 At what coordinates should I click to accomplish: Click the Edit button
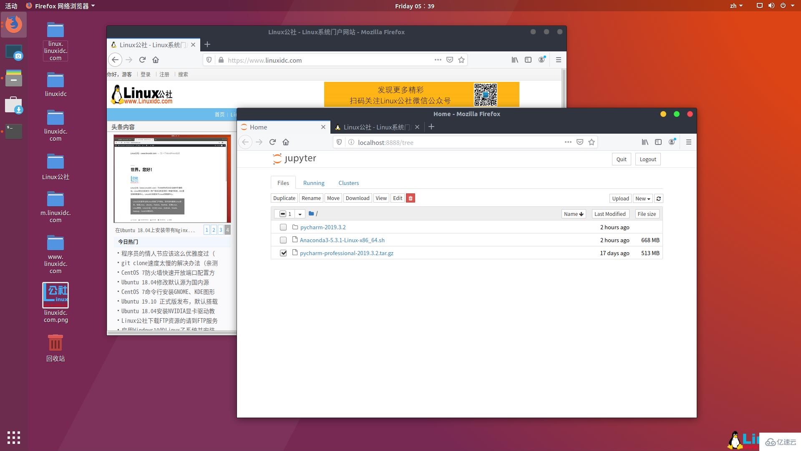click(398, 198)
